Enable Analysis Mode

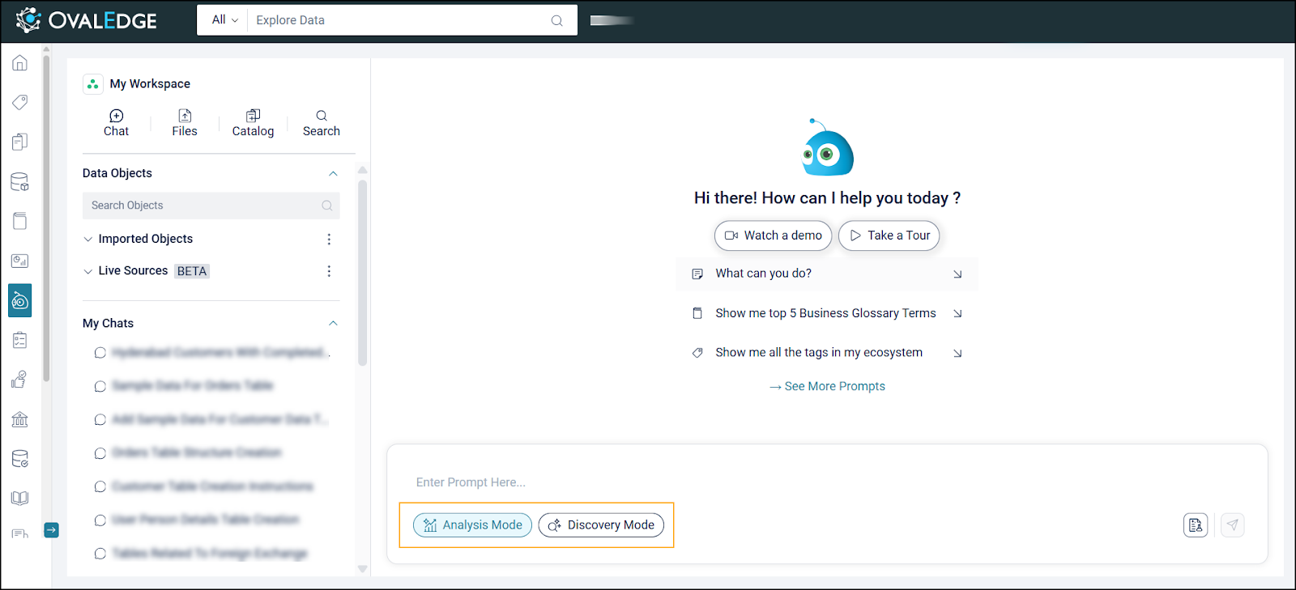[473, 525]
